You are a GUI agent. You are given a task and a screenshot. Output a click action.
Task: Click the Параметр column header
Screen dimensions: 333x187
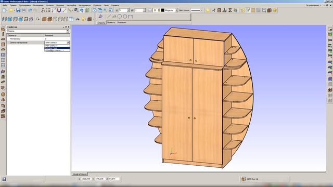pos(25,35)
